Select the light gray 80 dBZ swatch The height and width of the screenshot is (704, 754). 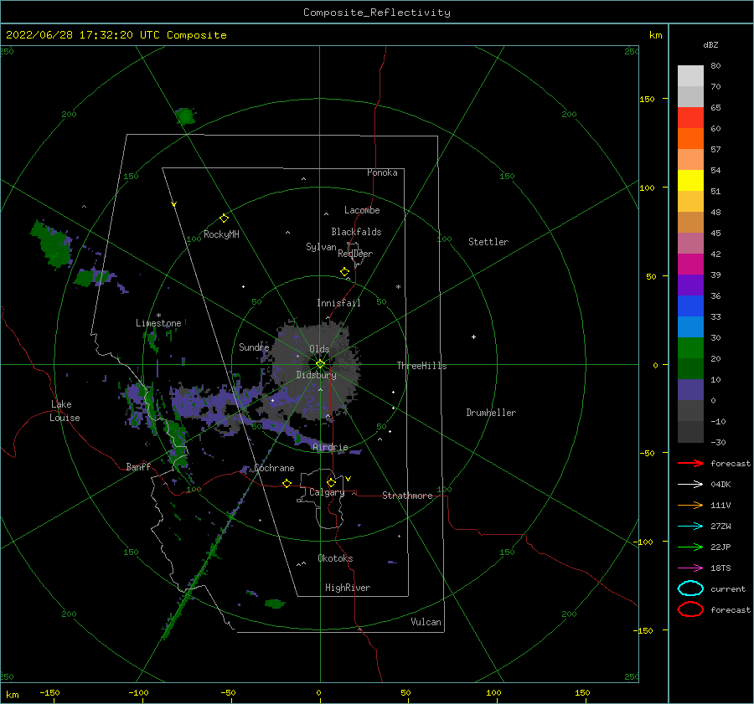690,76
